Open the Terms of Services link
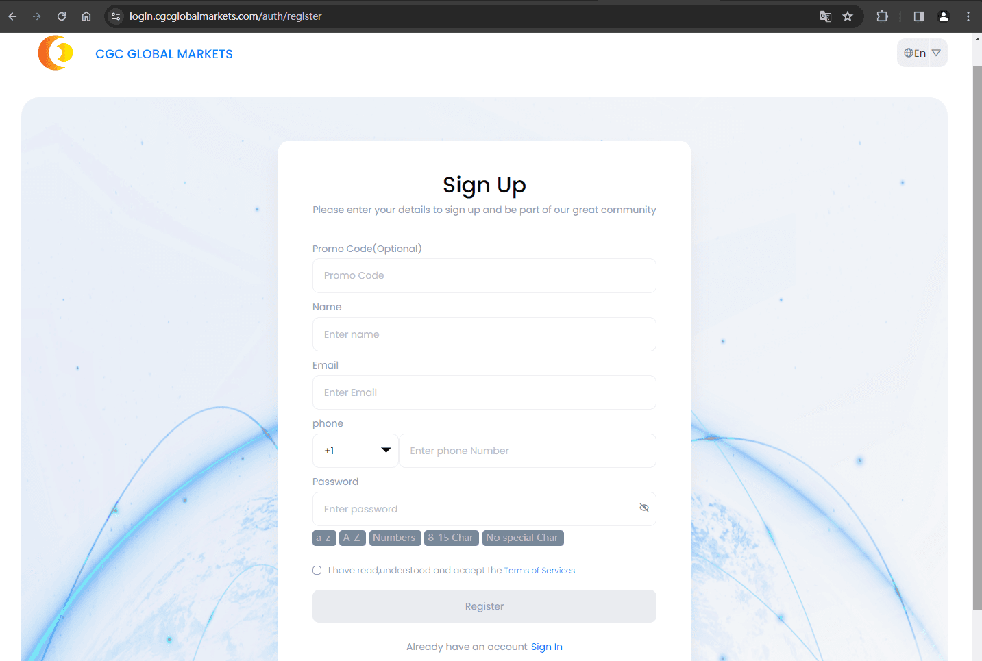Viewport: 982px width, 661px height. tap(540, 571)
